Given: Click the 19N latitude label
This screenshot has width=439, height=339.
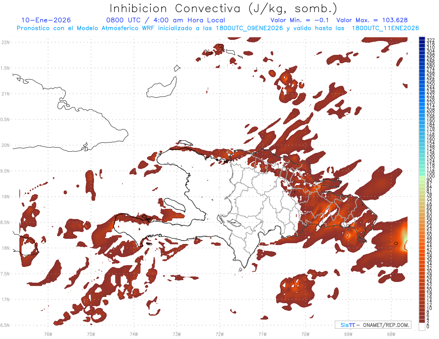Looking at the screenshot, I should coord(5,196).
